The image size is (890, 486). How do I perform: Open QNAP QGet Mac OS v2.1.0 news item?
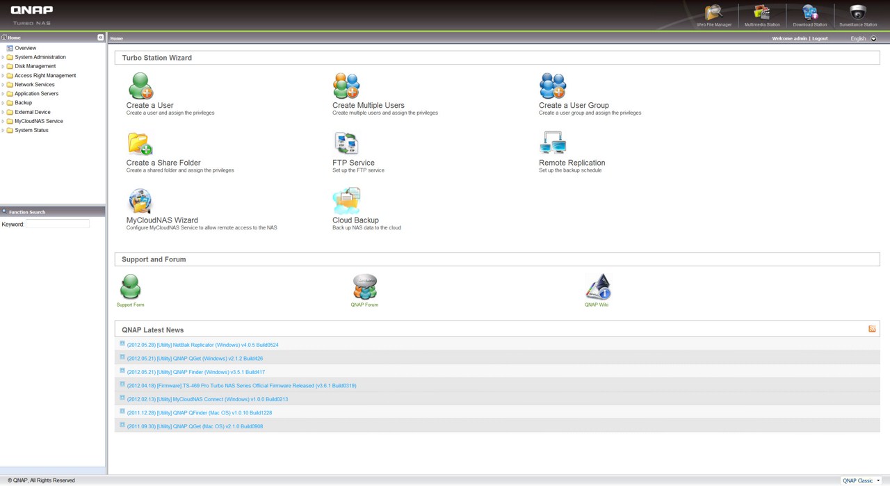[195, 426]
